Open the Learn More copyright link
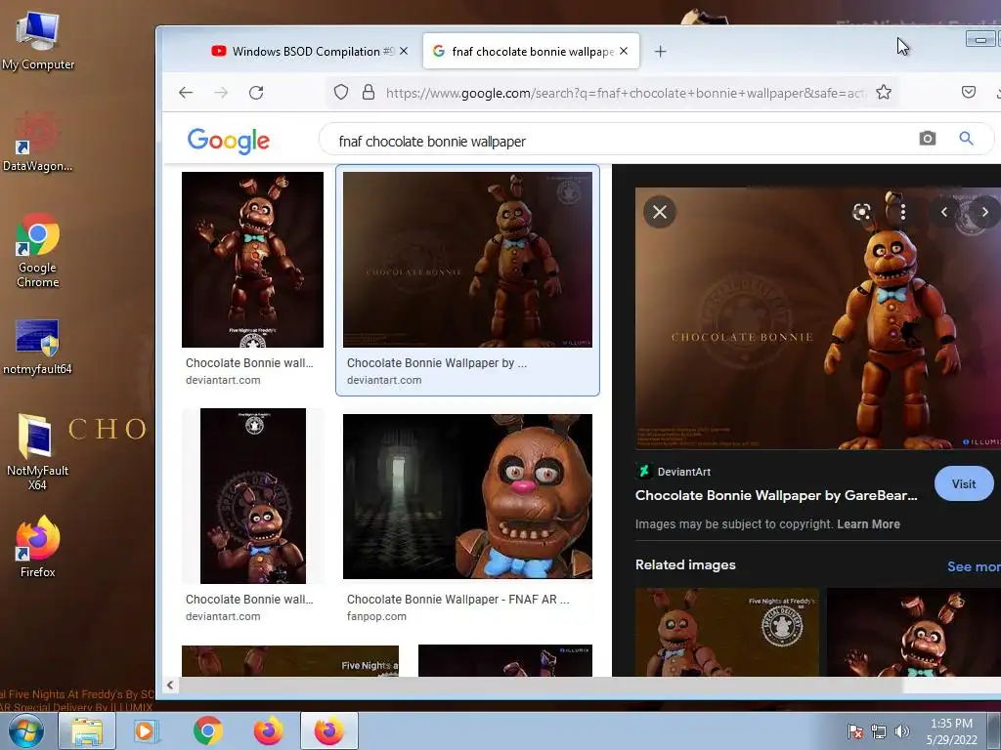The image size is (1001, 750). (868, 524)
